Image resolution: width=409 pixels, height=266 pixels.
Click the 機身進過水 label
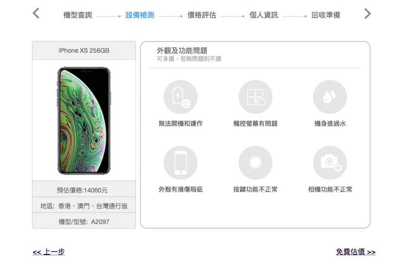click(330, 123)
